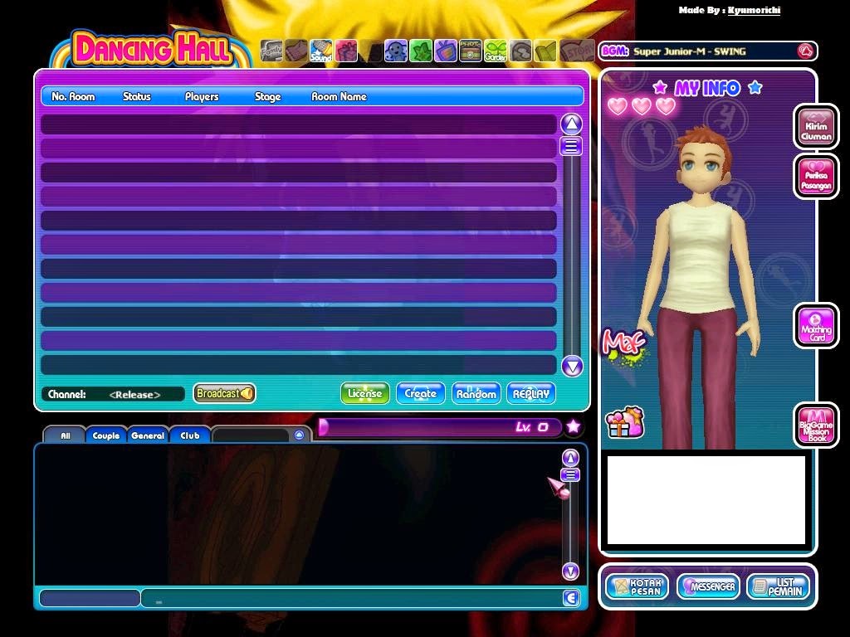Click the white profile info box

[x=706, y=500]
